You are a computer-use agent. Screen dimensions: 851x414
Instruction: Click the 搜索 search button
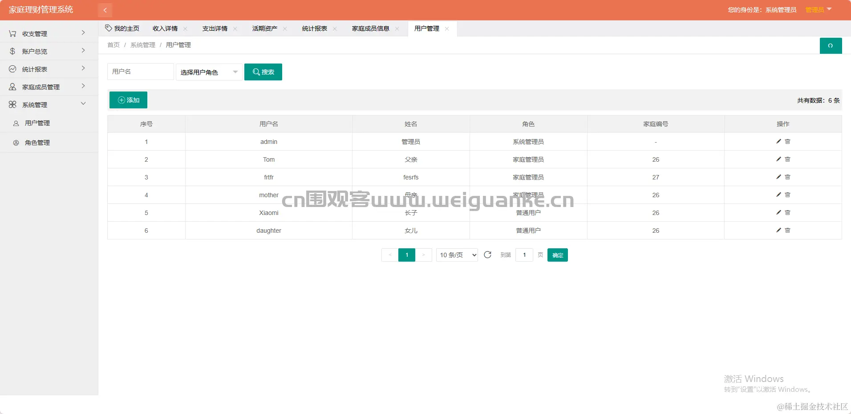(x=263, y=72)
